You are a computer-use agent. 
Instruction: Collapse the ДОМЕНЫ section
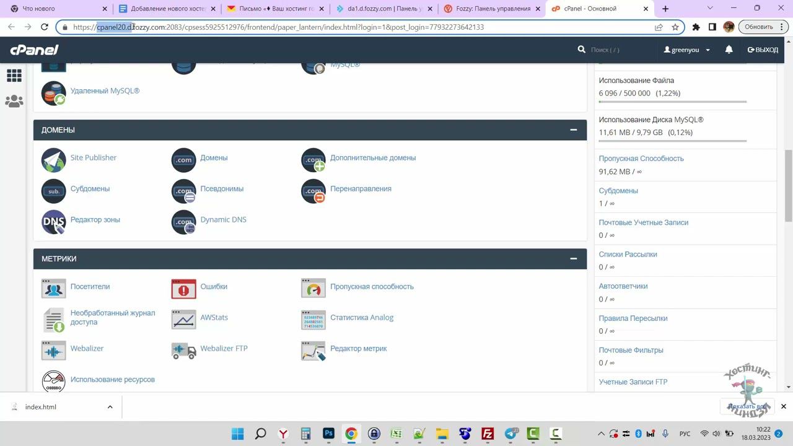(x=574, y=130)
